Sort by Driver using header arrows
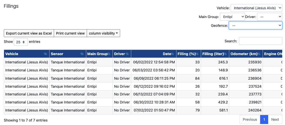285x125 pixels. [127, 54]
